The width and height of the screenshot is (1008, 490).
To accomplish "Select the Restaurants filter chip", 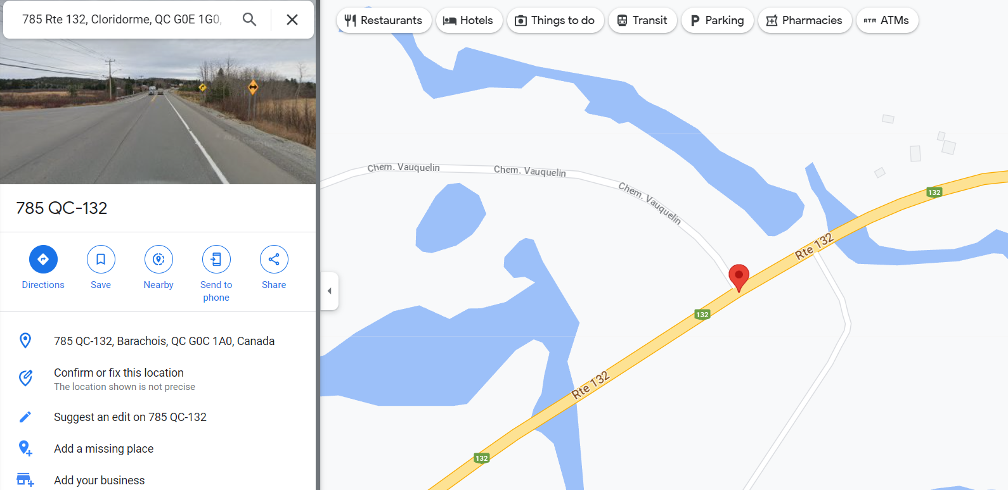I will coord(384,20).
